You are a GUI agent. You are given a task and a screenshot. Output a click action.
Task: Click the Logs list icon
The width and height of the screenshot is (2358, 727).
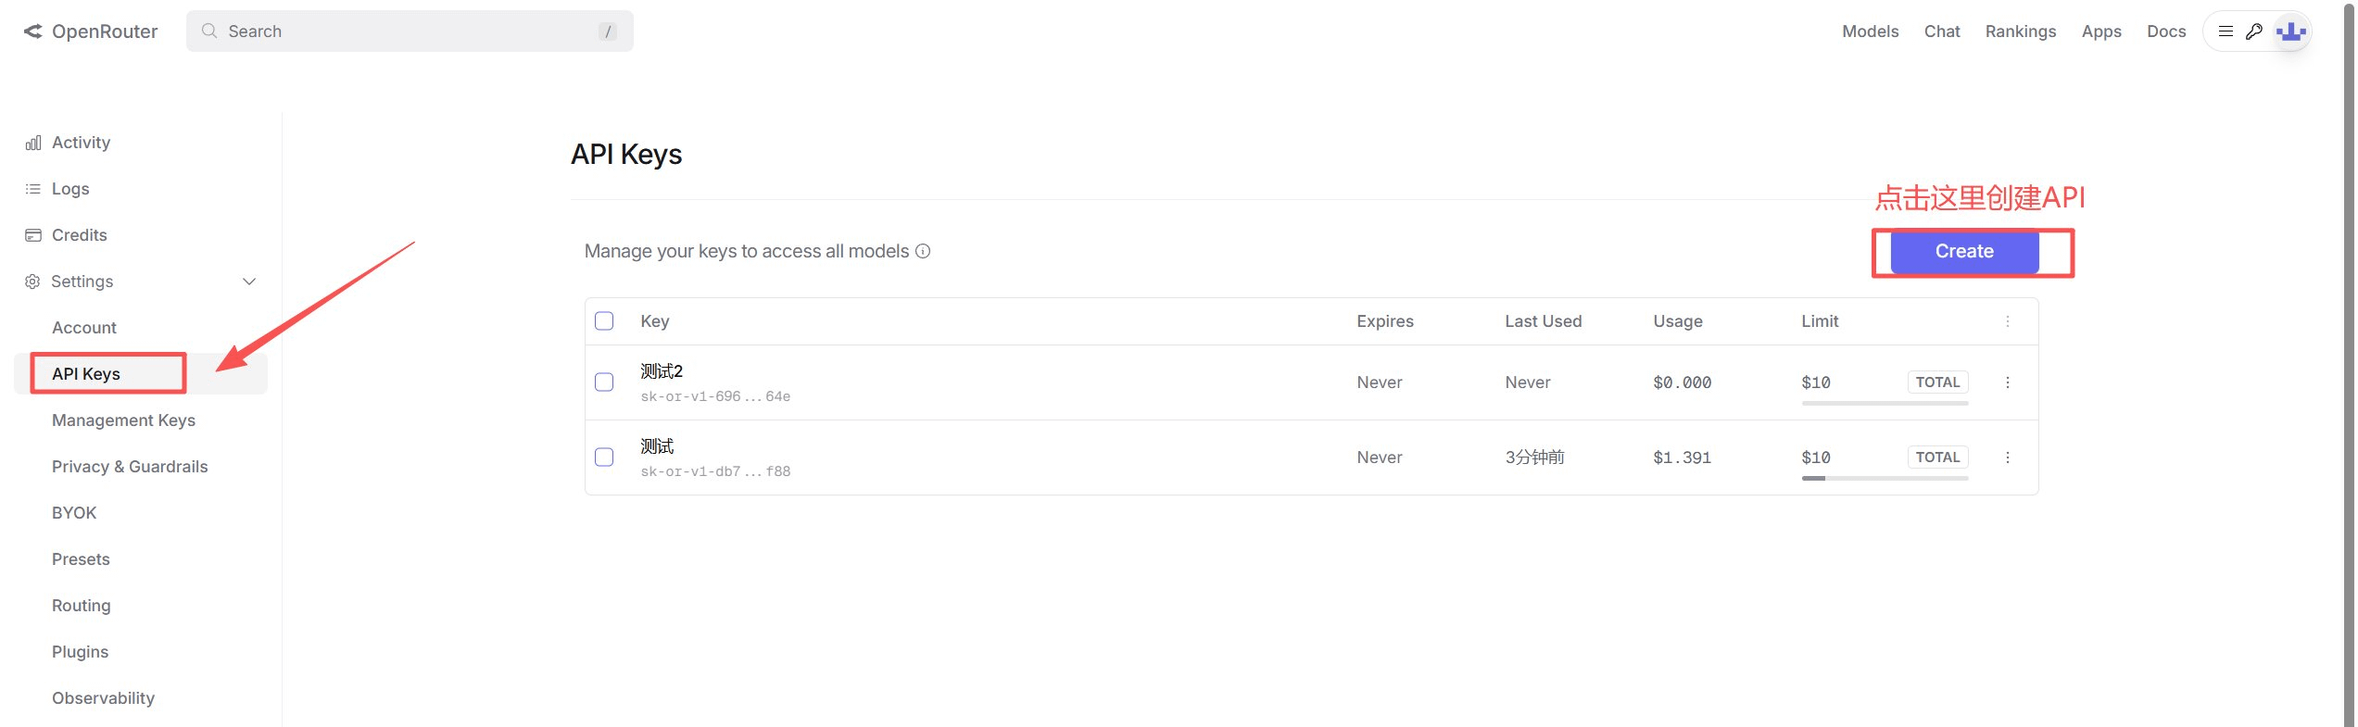33,189
